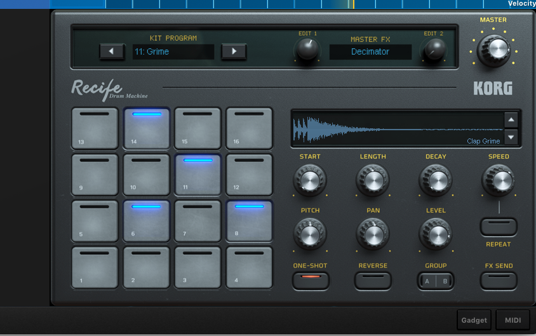536x336 pixels.
Task: Tap drum pad 4
Action: coord(249,267)
